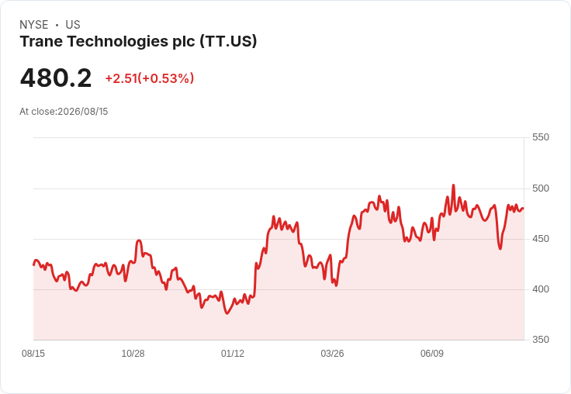571x394 pixels.
Task: Click the 400 y-axis price label
Action: (541, 289)
